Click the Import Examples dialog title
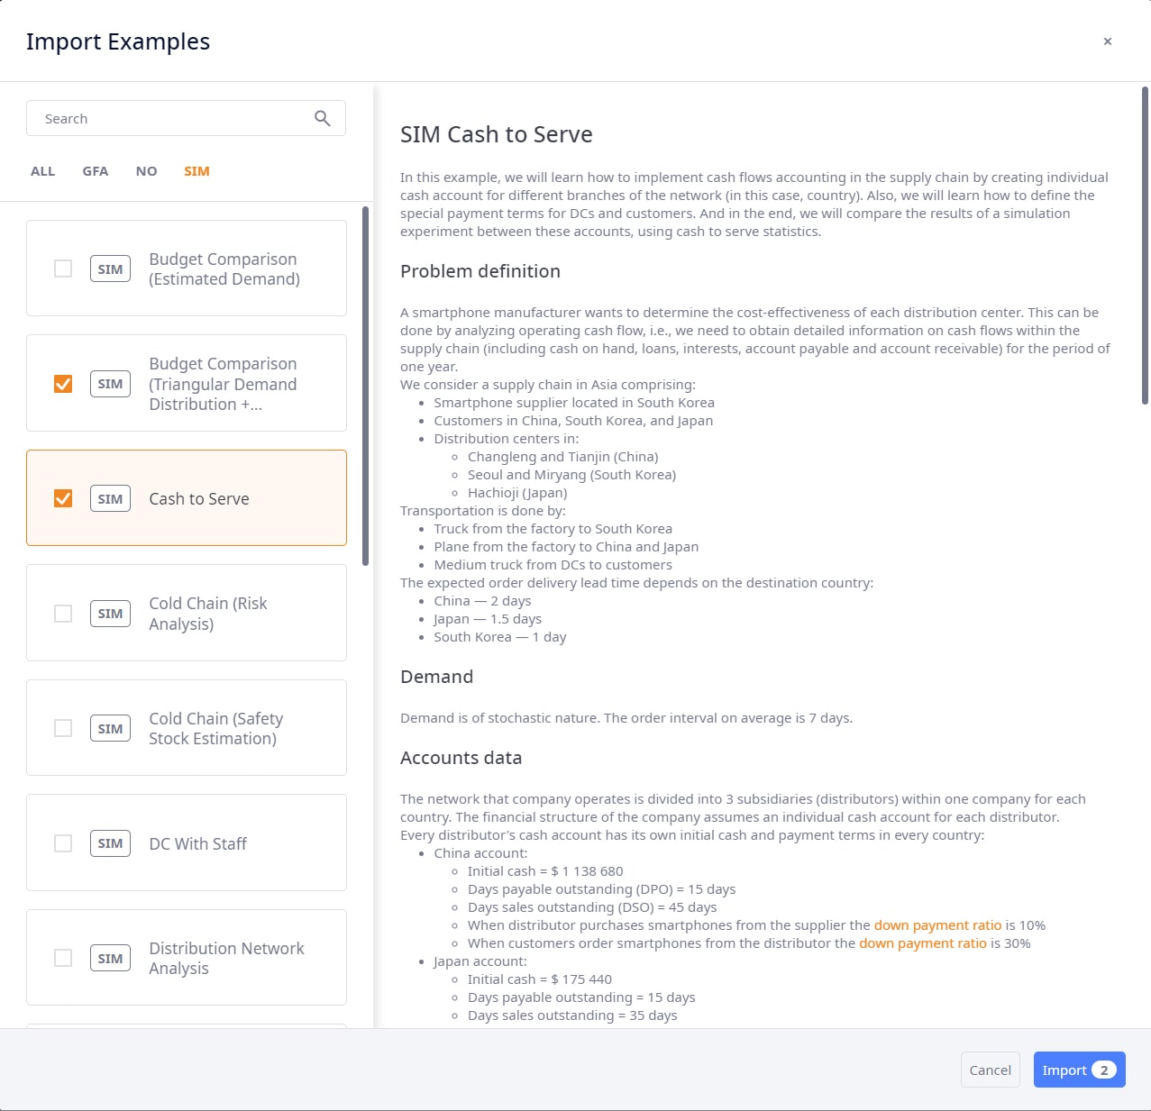This screenshot has height=1111, width=1151. [x=118, y=41]
